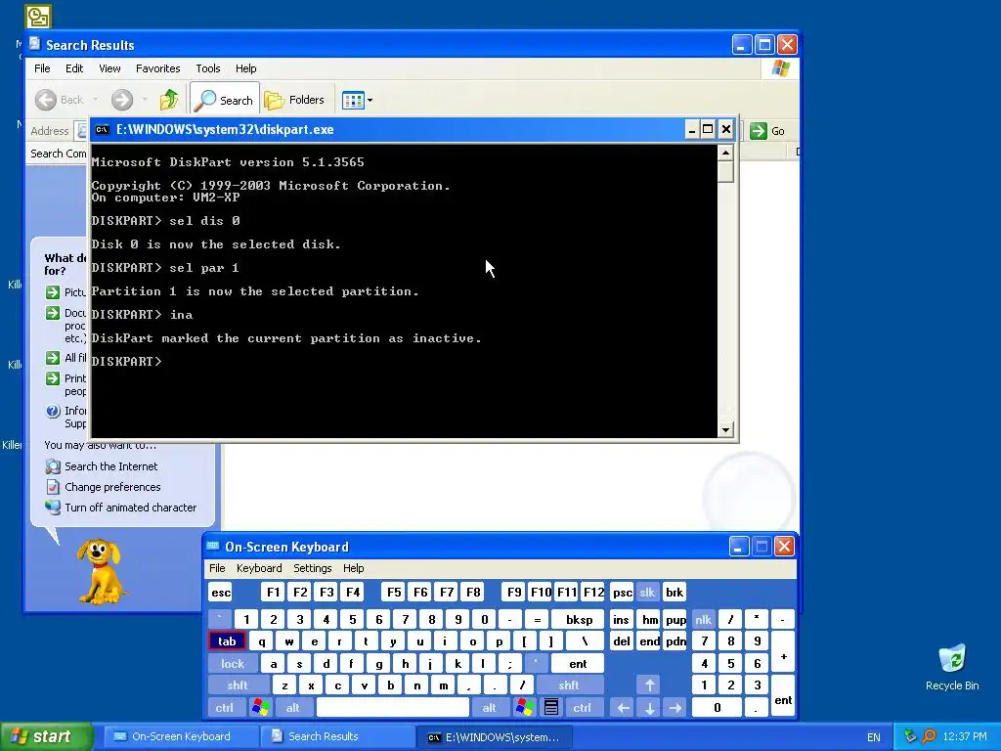Click the F5 key on On-Screen Keyboard
The height and width of the screenshot is (751, 1001).
394,593
